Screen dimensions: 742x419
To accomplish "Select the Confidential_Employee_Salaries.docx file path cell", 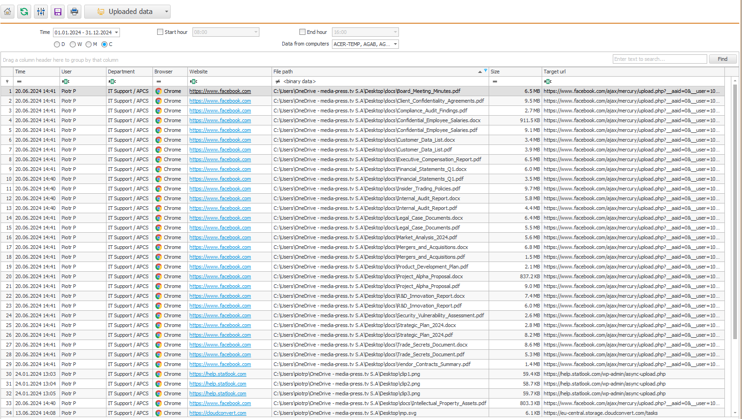I will point(380,120).
